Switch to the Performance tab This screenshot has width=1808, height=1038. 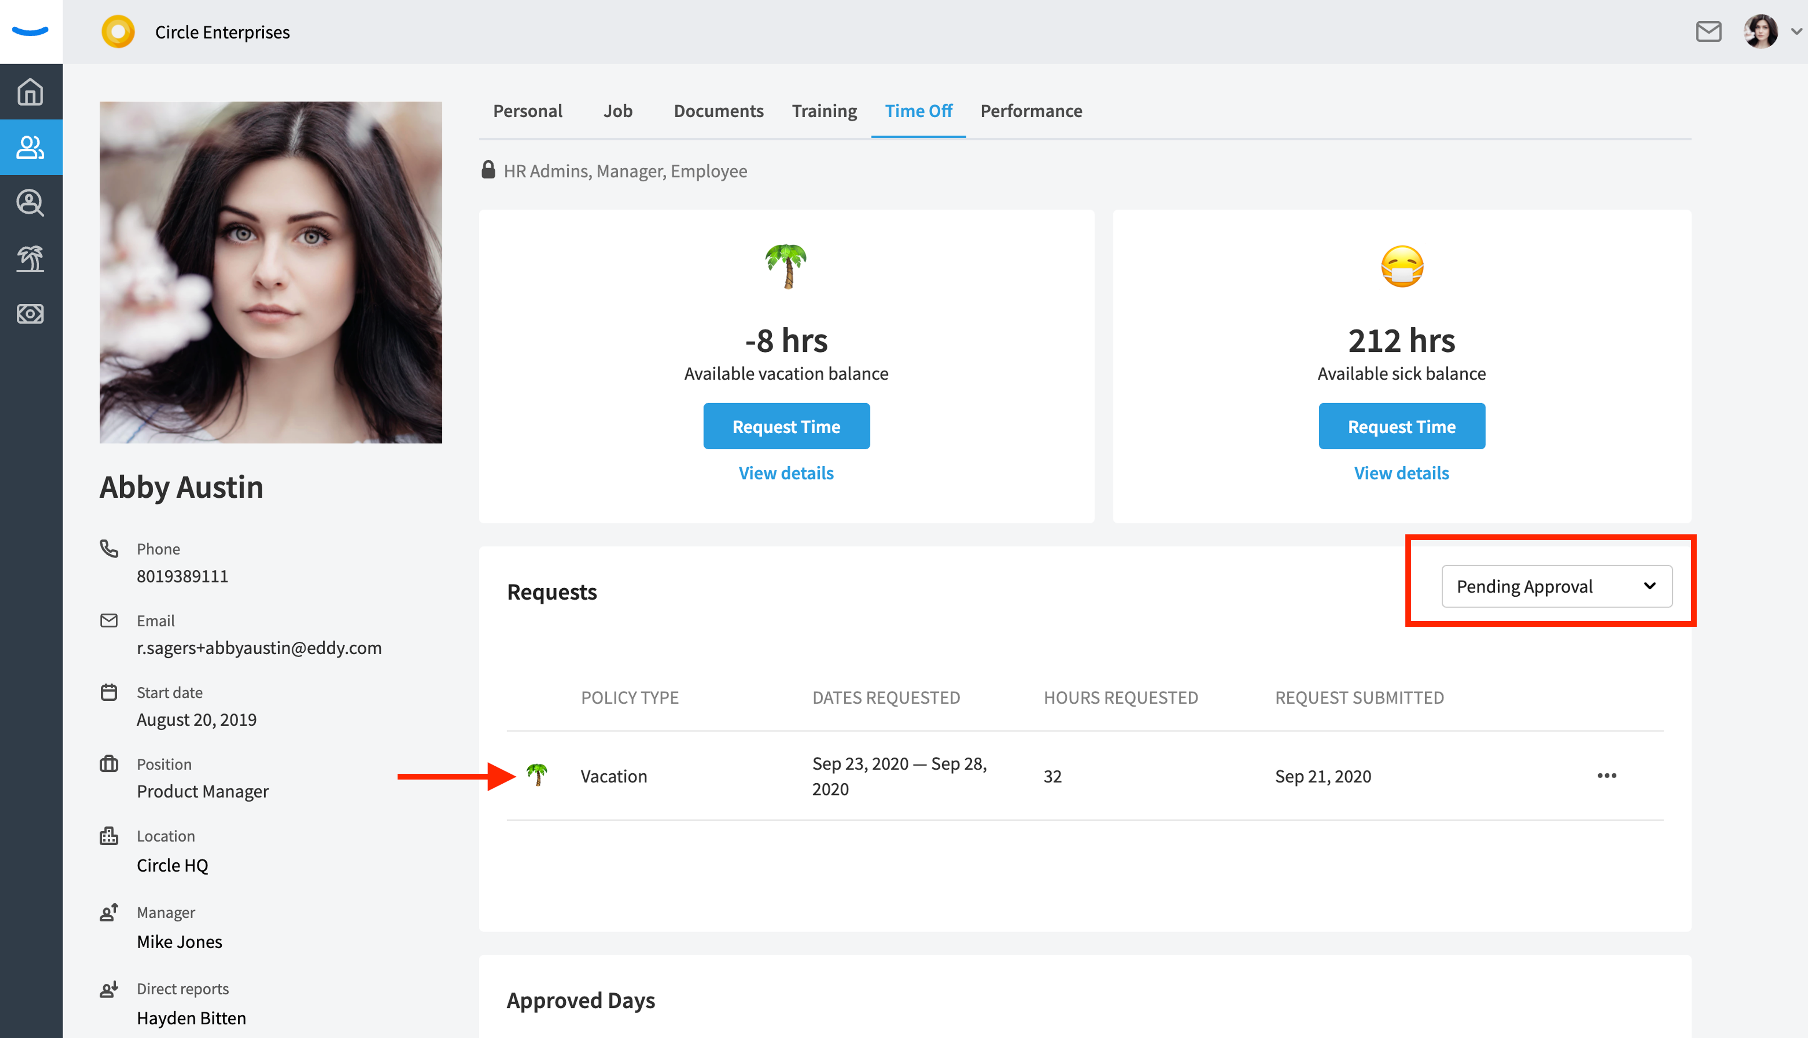pos(1031,111)
